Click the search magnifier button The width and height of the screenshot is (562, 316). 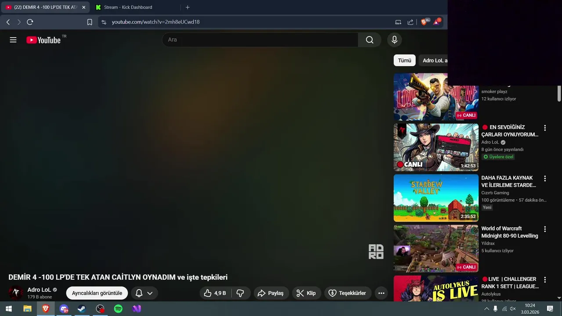point(370,40)
